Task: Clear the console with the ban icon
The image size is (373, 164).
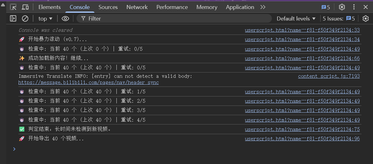Action: 25,19
